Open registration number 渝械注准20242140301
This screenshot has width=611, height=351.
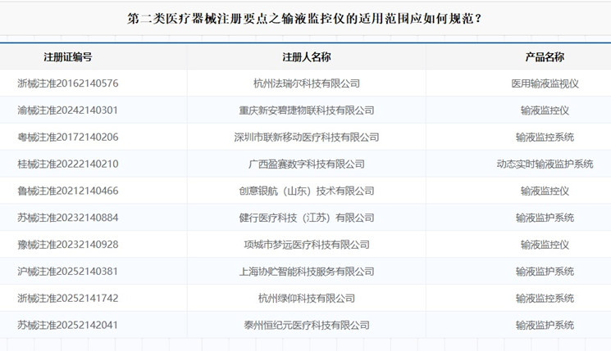[x=67, y=110]
